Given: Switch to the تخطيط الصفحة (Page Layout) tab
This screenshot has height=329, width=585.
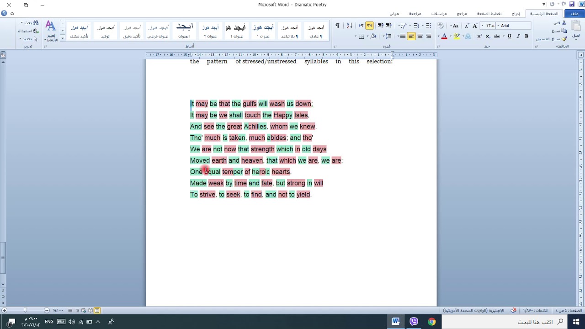Looking at the screenshot, I should click(x=489, y=14).
